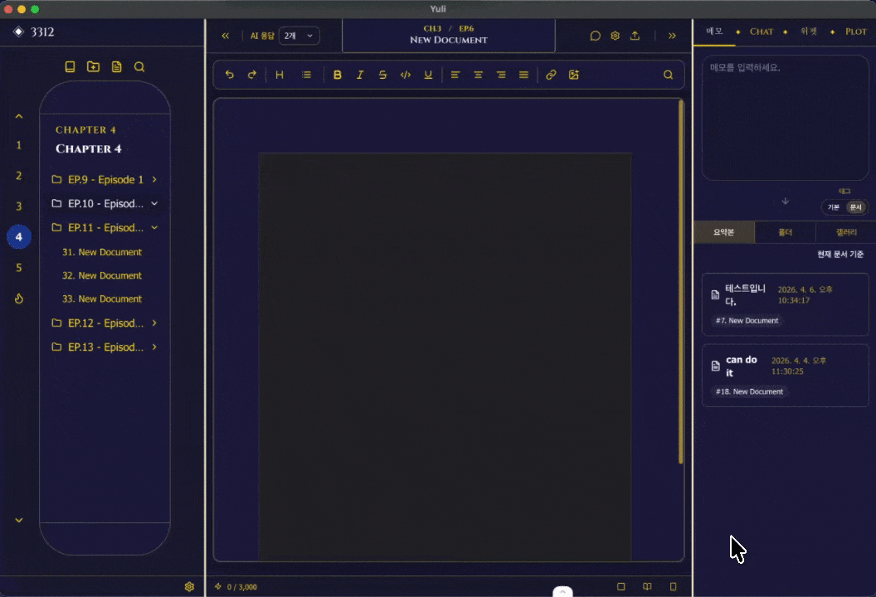Select the 갤러리 tab
This screenshot has width=876, height=597.
tap(846, 232)
